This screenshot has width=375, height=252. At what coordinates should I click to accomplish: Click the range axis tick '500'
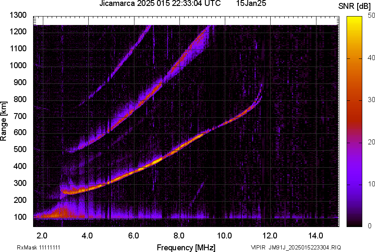click(x=20, y=149)
